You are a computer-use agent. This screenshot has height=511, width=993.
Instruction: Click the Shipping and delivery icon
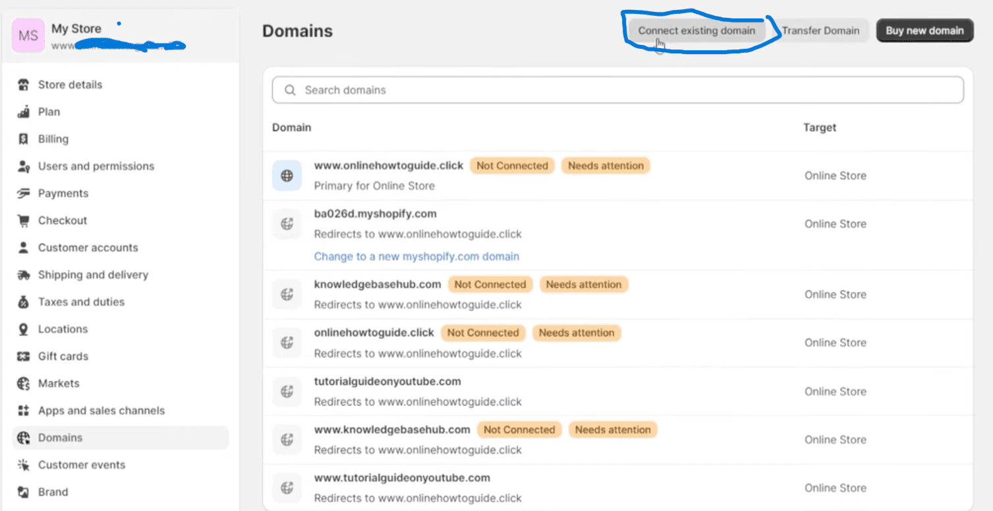[23, 274]
